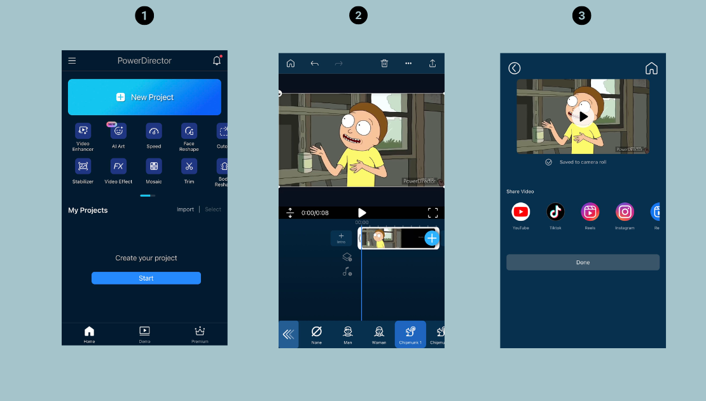The image size is (706, 401).
Task: Switch to the Premium tab
Action: (x=200, y=334)
